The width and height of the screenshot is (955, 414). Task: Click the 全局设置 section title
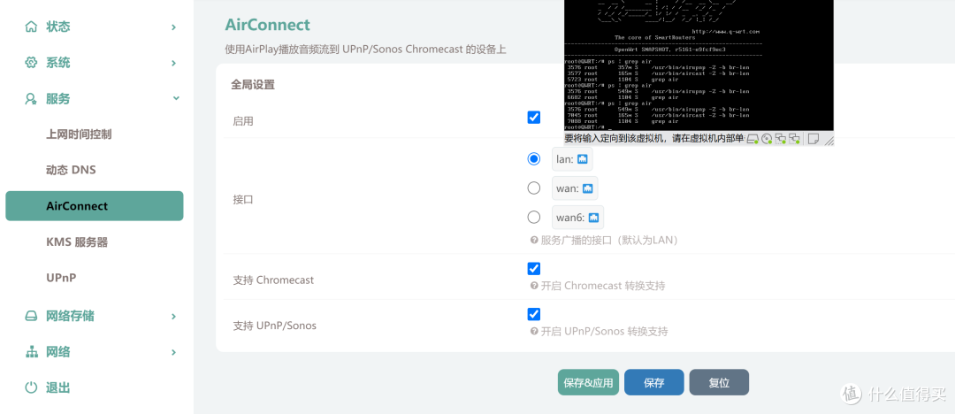coord(253,85)
